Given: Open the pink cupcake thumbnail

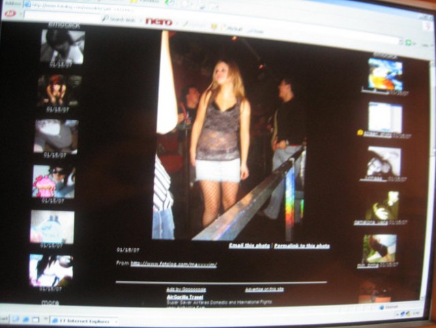Looking at the screenshot, I should [54, 181].
